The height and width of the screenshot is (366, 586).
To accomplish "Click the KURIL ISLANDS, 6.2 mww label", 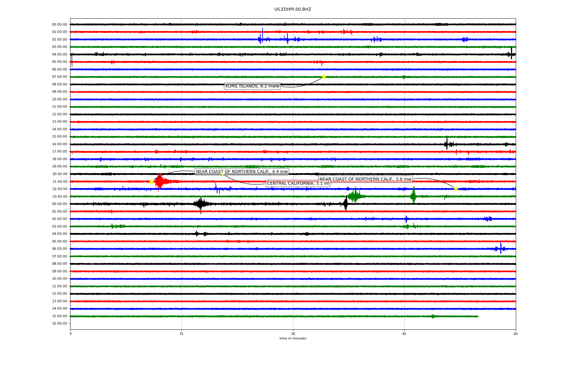I will point(252,86).
